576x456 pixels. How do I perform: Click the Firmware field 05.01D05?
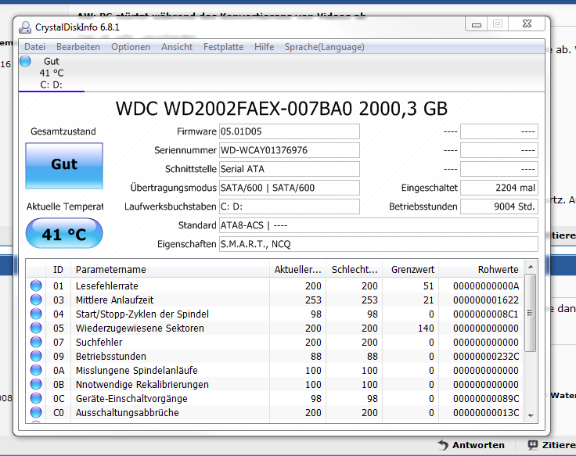coord(290,131)
